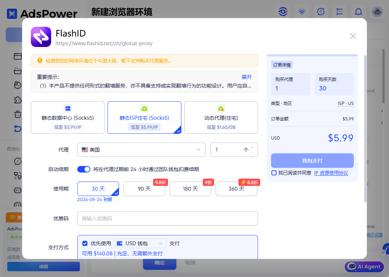389x277 pixels.
Task: Open the globe proxy sidebar icon
Action: pos(18,85)
